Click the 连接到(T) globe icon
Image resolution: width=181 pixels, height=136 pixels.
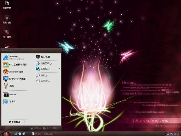[x=38, y=69]
